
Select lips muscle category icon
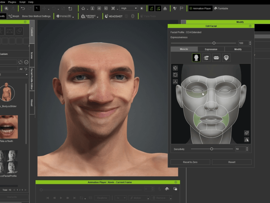(216, 58)
